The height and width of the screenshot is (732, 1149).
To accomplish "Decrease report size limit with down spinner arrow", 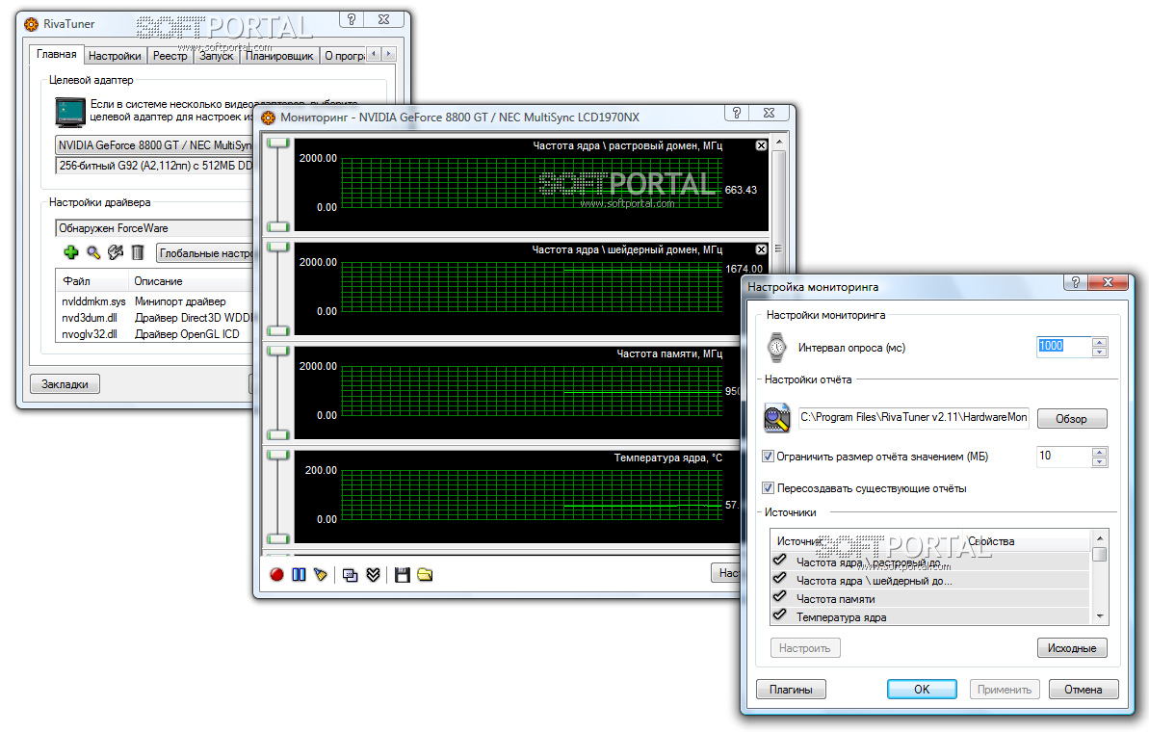I will click(1099, 462).
